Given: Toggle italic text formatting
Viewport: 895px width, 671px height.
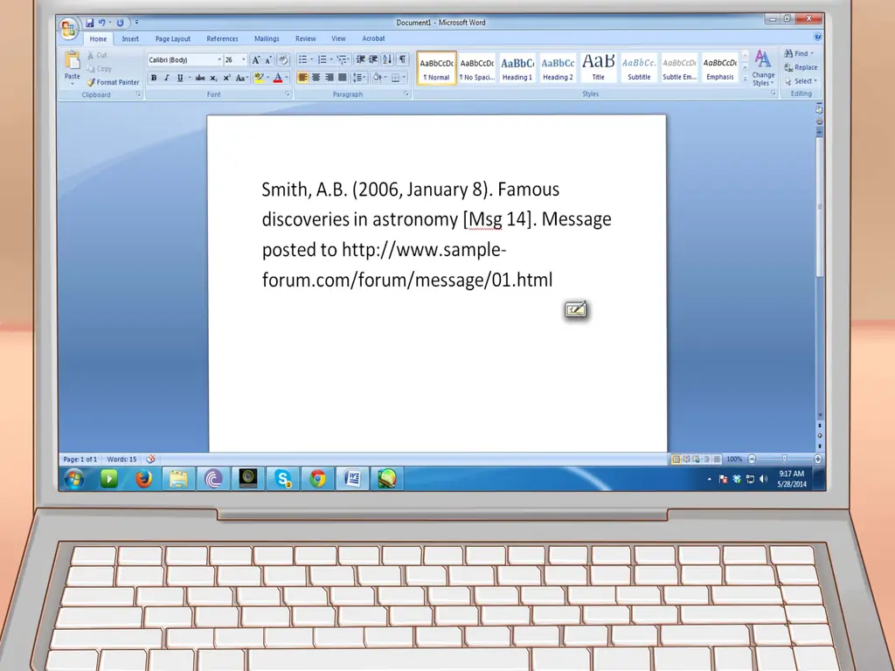Looking at the screenshot, I should click(x=166, y=78).
